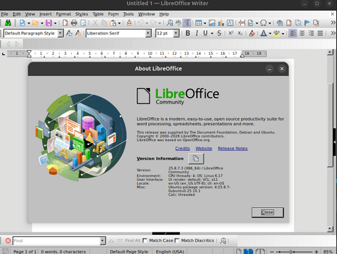This screenshot has width=337, height=254.
Task: Click the Superscript icon
Action: pos(231,33)
